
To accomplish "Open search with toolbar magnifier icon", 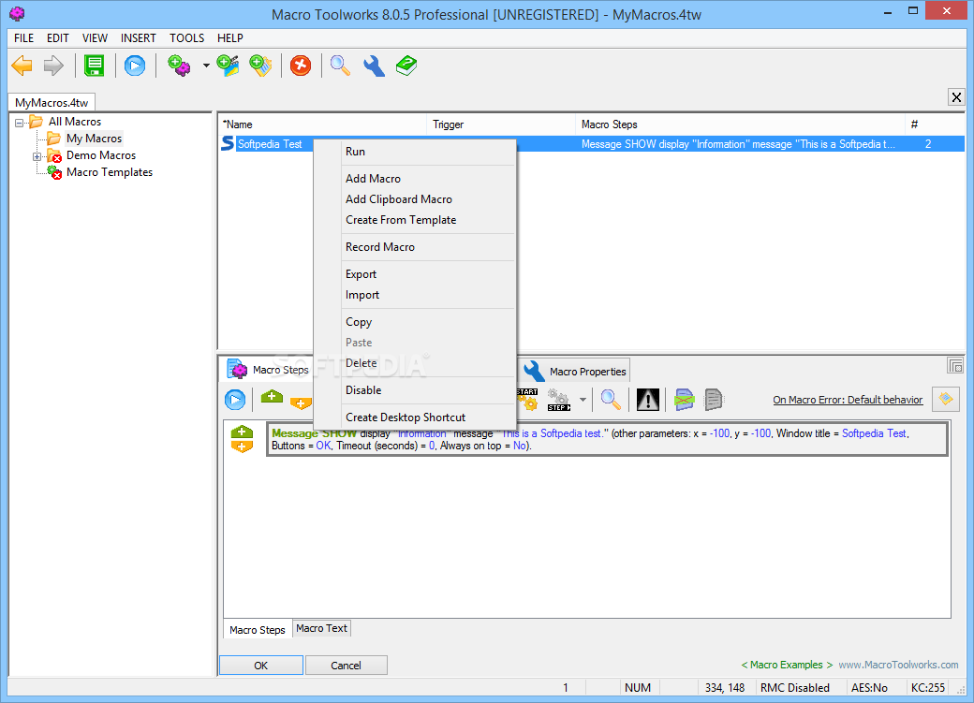I will (x=340, y=66).
